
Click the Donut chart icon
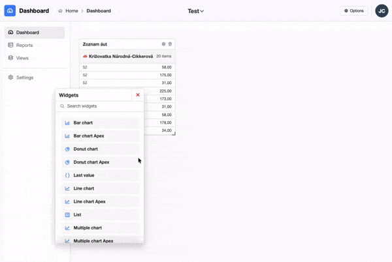[67, 149]
